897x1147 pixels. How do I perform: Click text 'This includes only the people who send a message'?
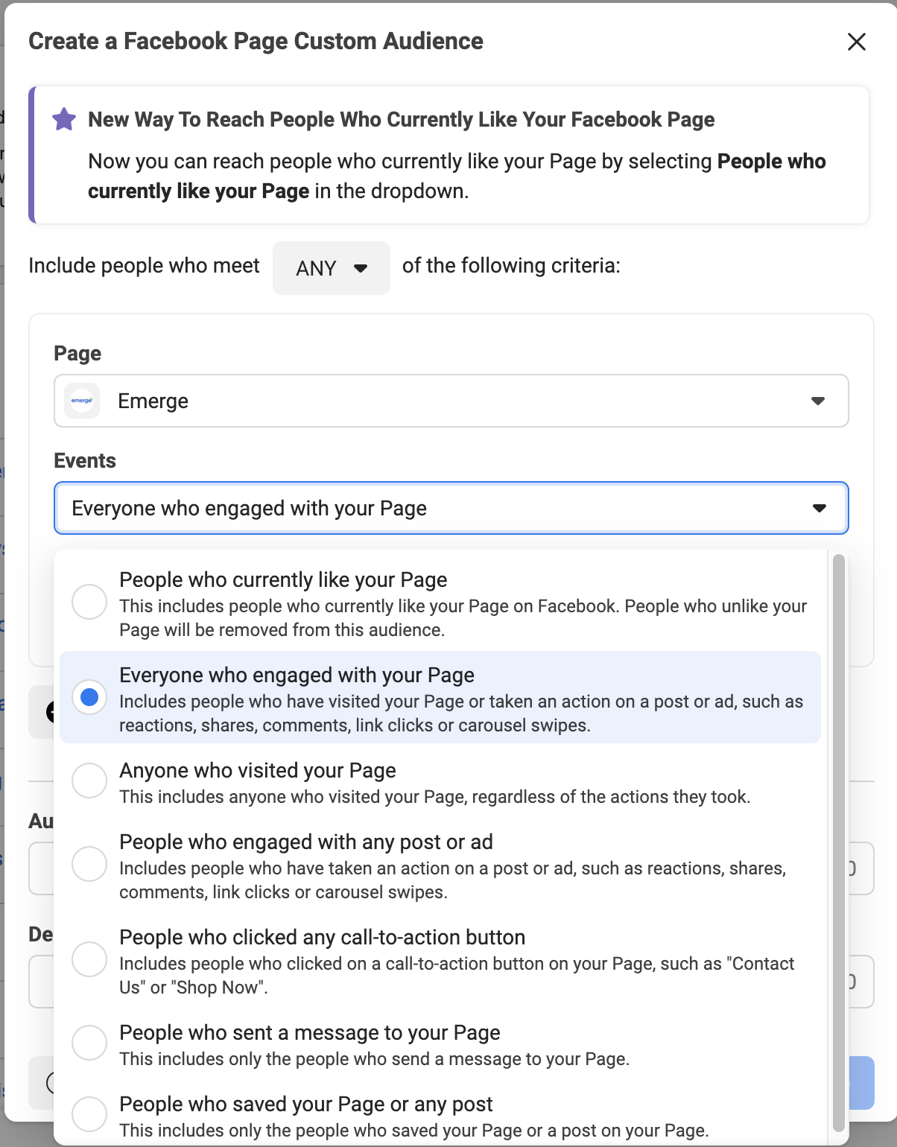click(x=374, y=1059)
